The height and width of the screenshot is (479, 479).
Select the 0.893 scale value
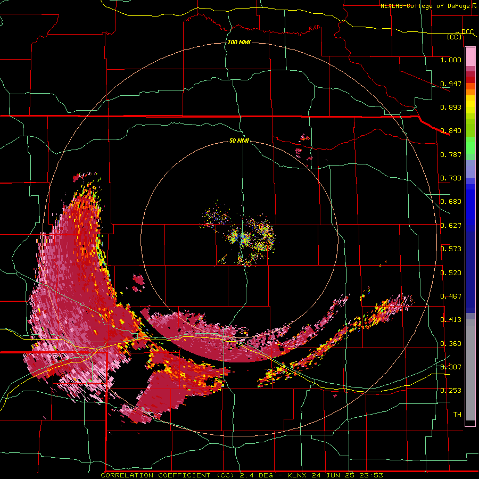(451, 107)
